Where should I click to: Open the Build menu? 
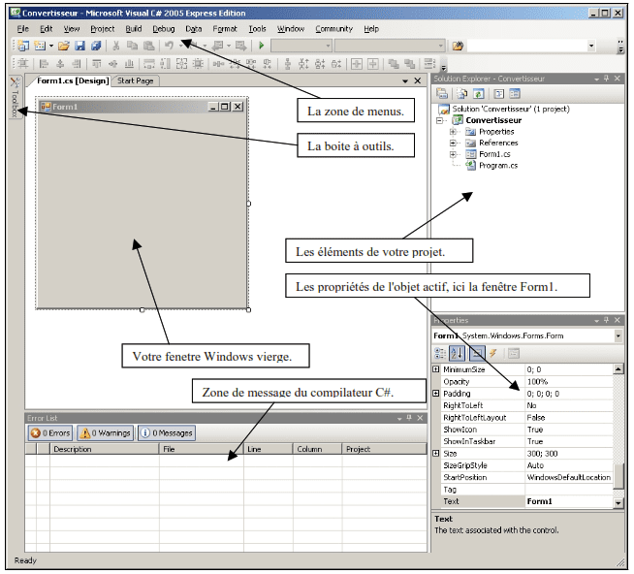pyautogui.click(x=134, y=29)
